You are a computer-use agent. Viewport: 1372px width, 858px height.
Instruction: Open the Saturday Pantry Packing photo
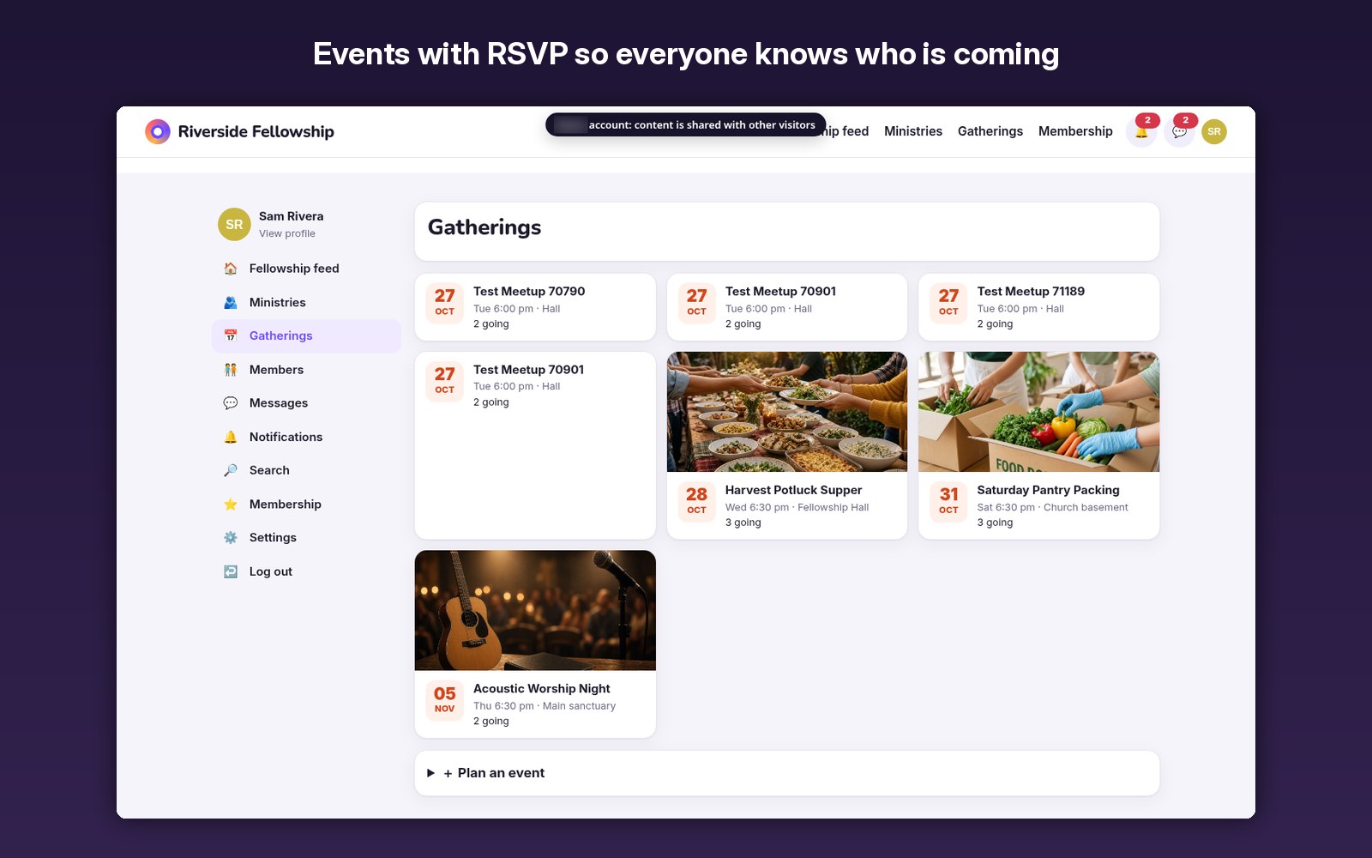click(1038, 412)
